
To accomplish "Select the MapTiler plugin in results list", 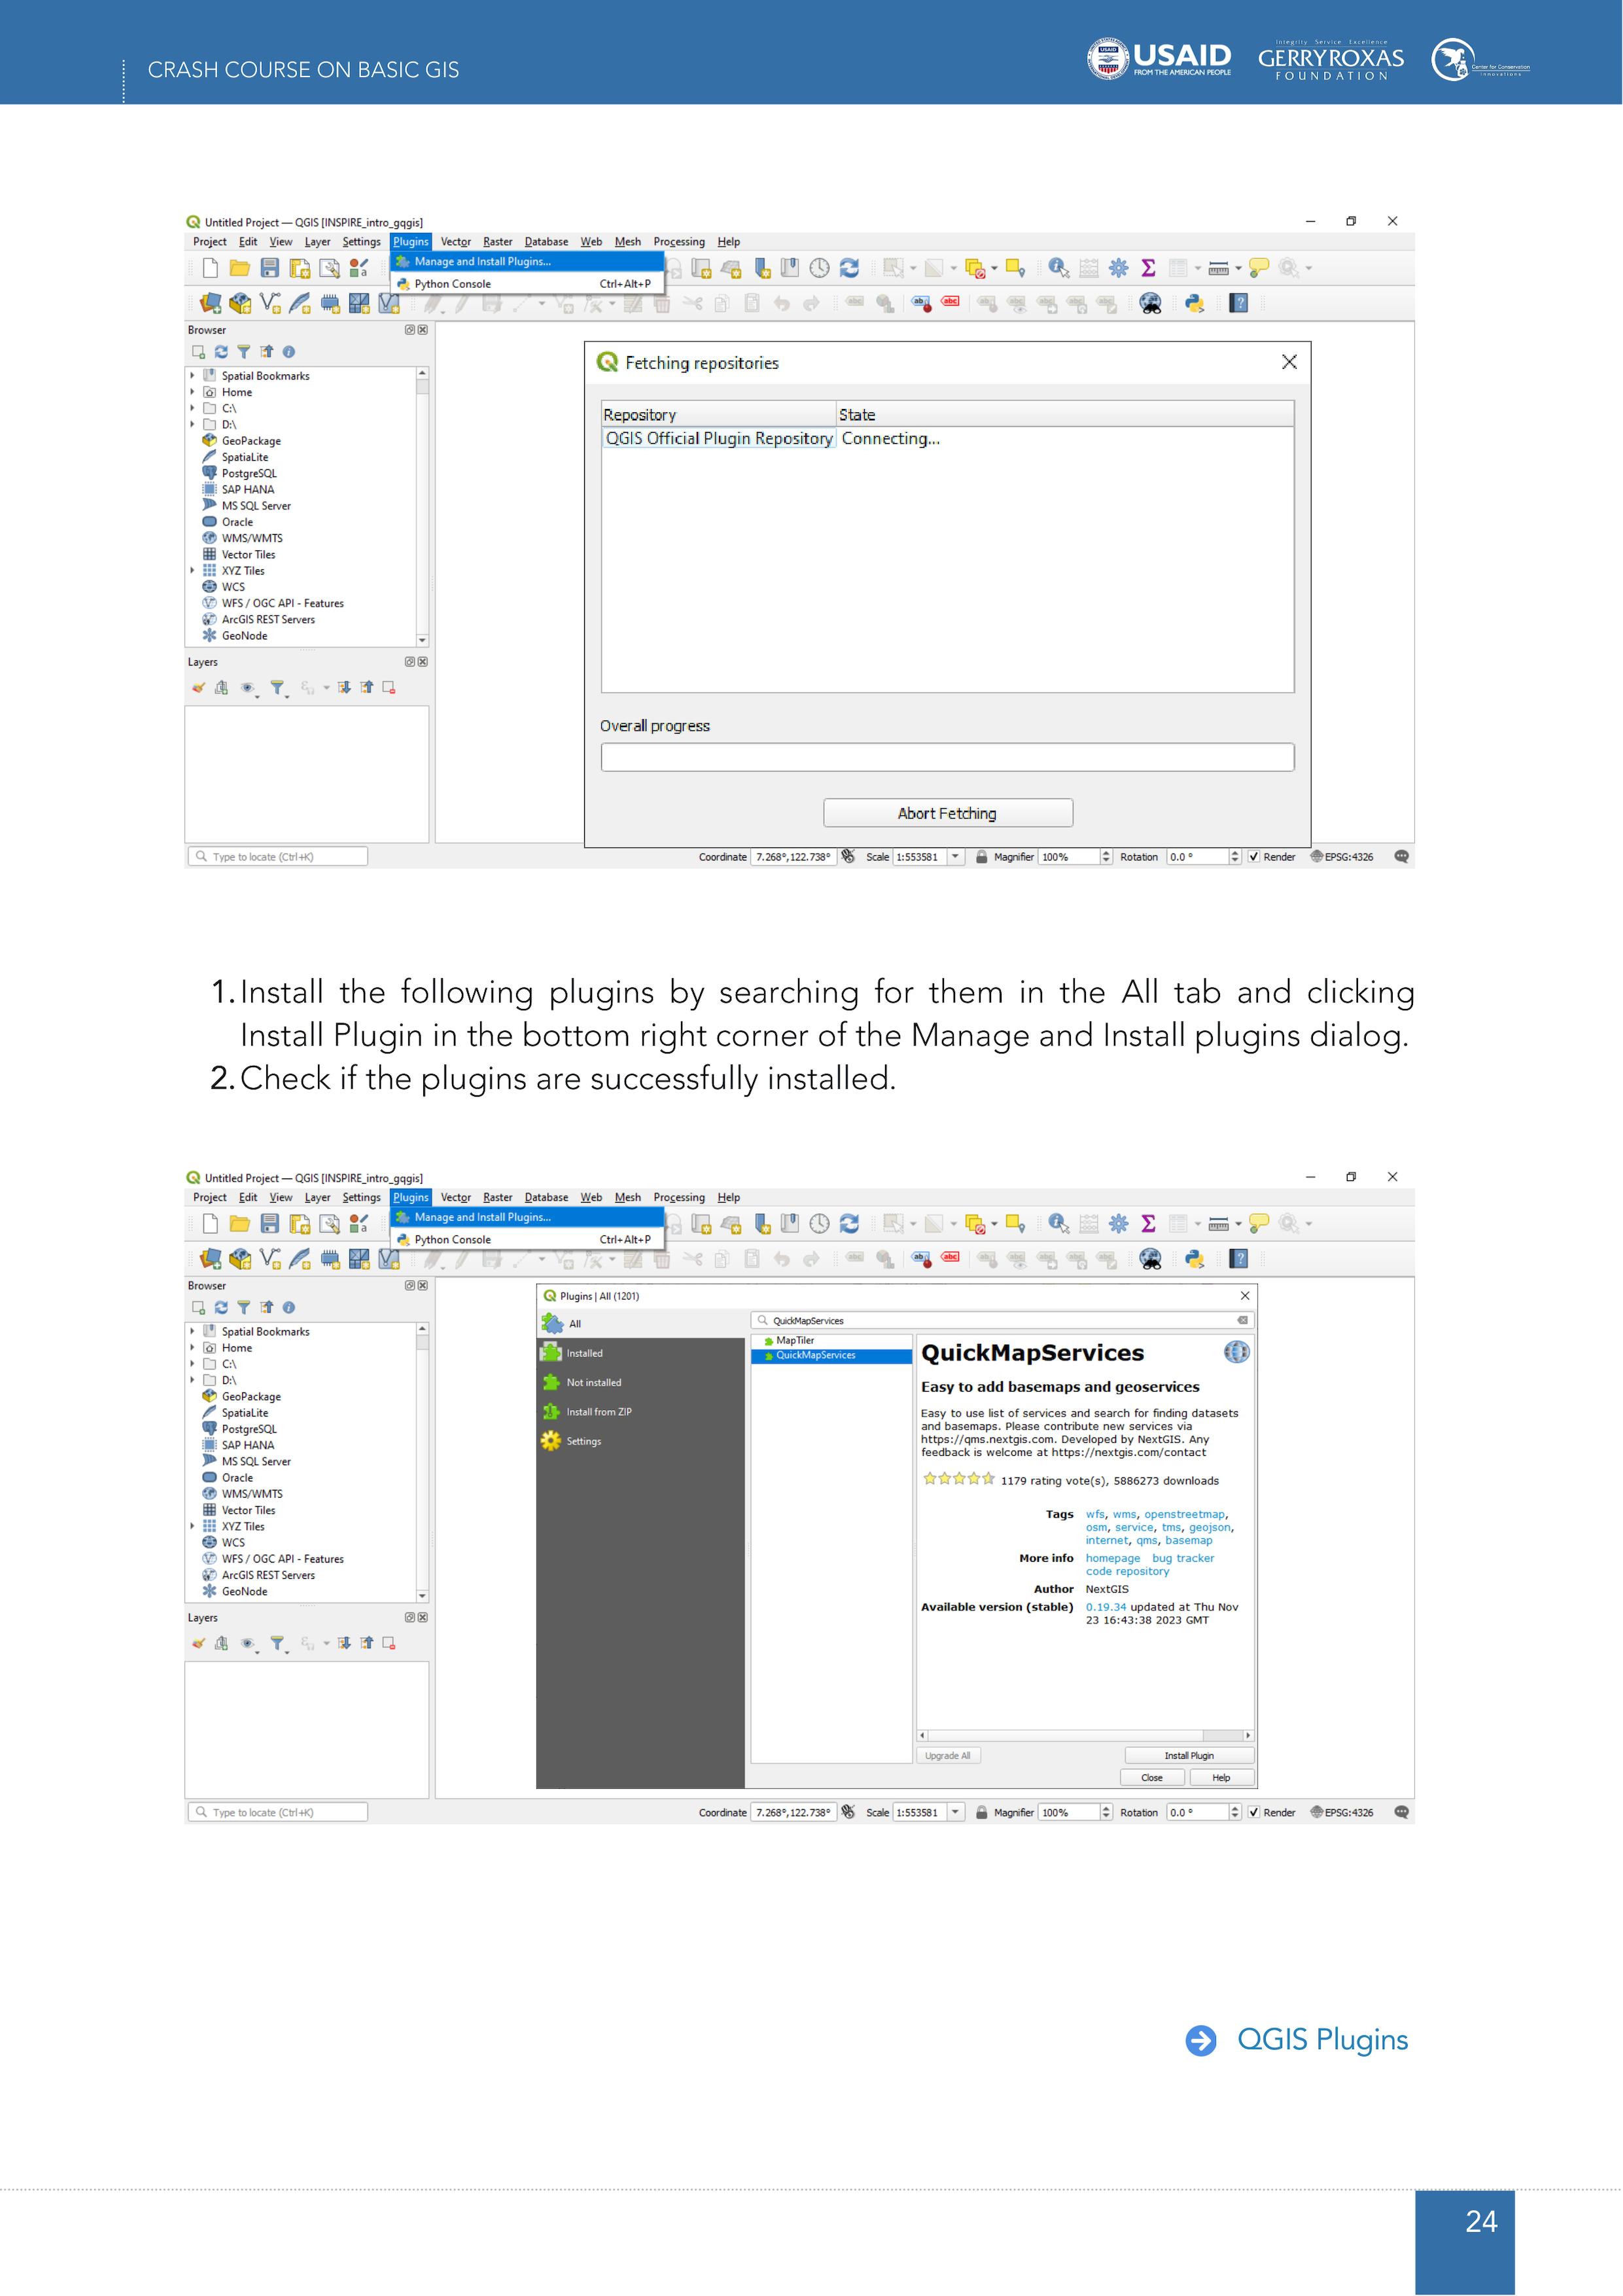I will (x=795, y=1340).
